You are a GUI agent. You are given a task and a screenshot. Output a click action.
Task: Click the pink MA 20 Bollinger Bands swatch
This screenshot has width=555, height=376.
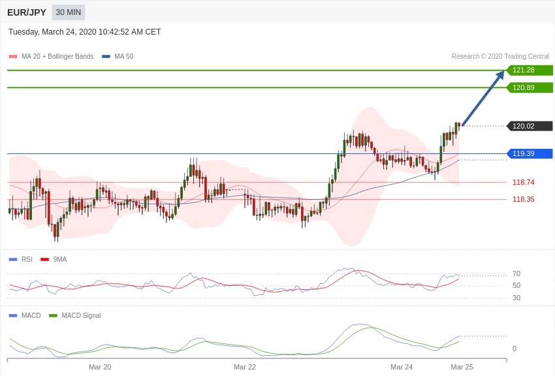point(13,57)
